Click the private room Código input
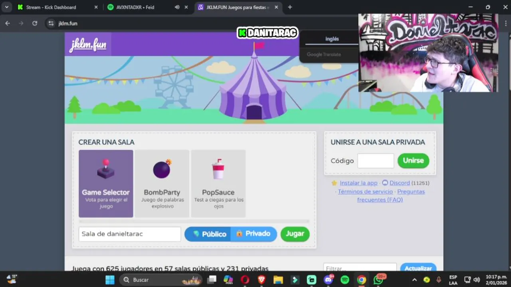Viewport: 511px width, 287px height. coord(376,161)
